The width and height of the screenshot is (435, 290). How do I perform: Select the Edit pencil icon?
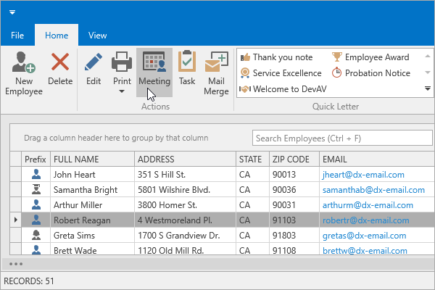(94, 64)
